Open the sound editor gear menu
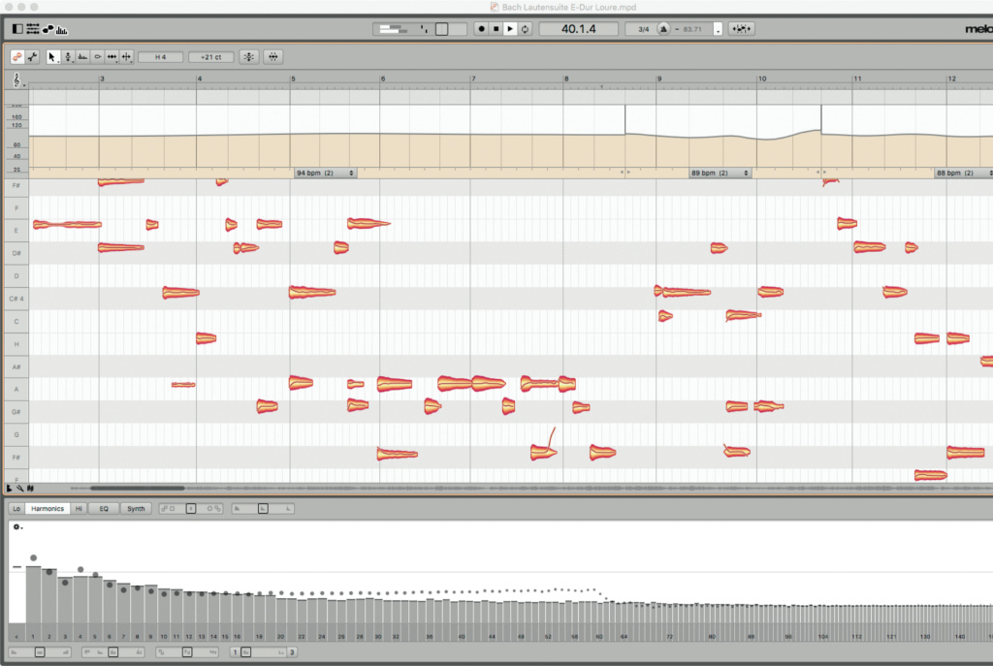The image size is (993, 666). point(17,527)
